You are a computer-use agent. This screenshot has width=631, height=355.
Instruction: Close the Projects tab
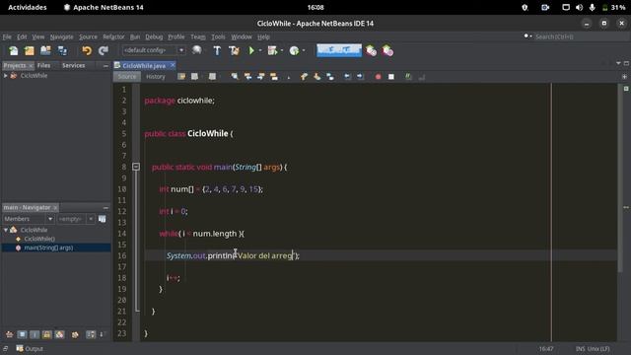click(31, 66)
